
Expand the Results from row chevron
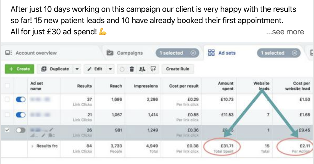(x=32, y=146)
